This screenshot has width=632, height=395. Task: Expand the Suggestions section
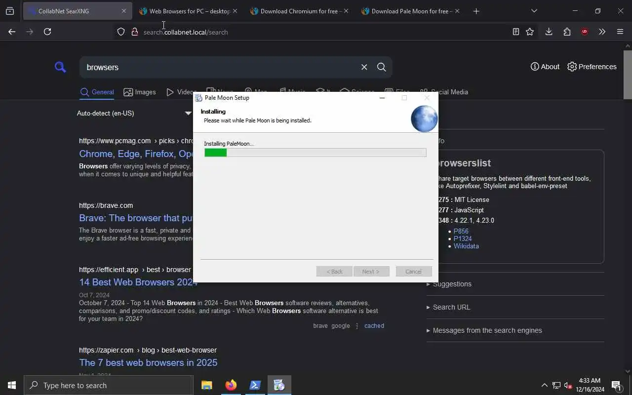pyautogui.click(x=449, y=284)
